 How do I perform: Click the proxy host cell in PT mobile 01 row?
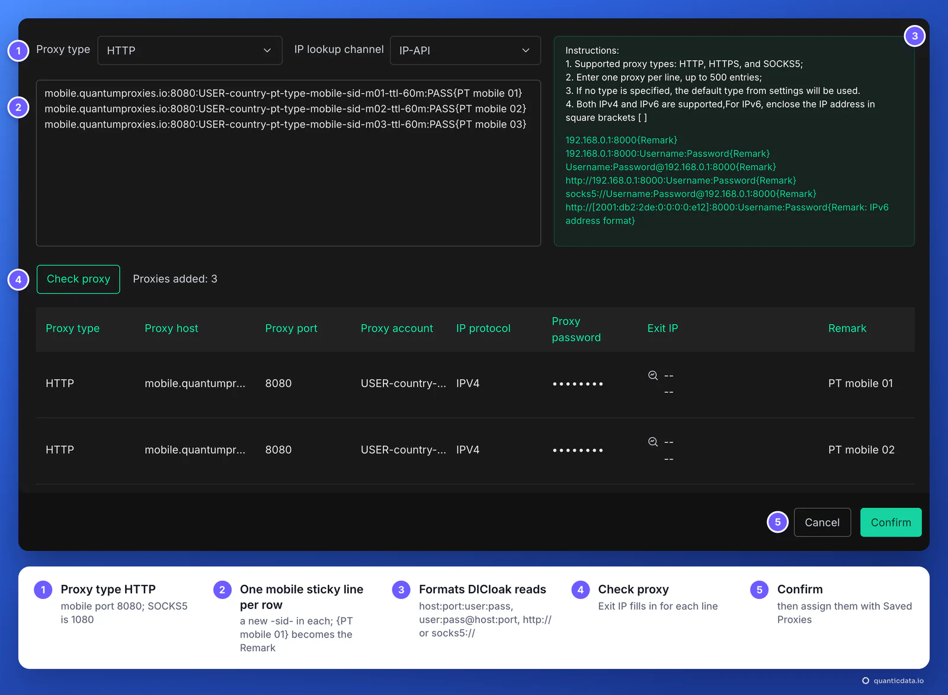coord(195,383)
